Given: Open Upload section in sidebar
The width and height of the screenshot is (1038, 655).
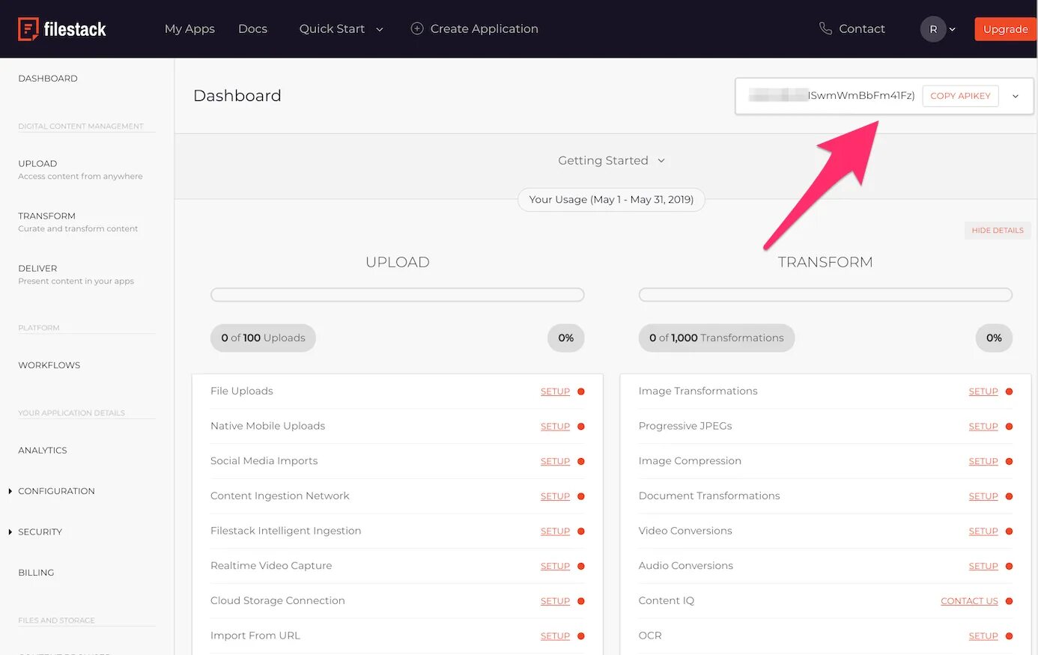Looking at the screenshot, I should (x=80, y=170).
